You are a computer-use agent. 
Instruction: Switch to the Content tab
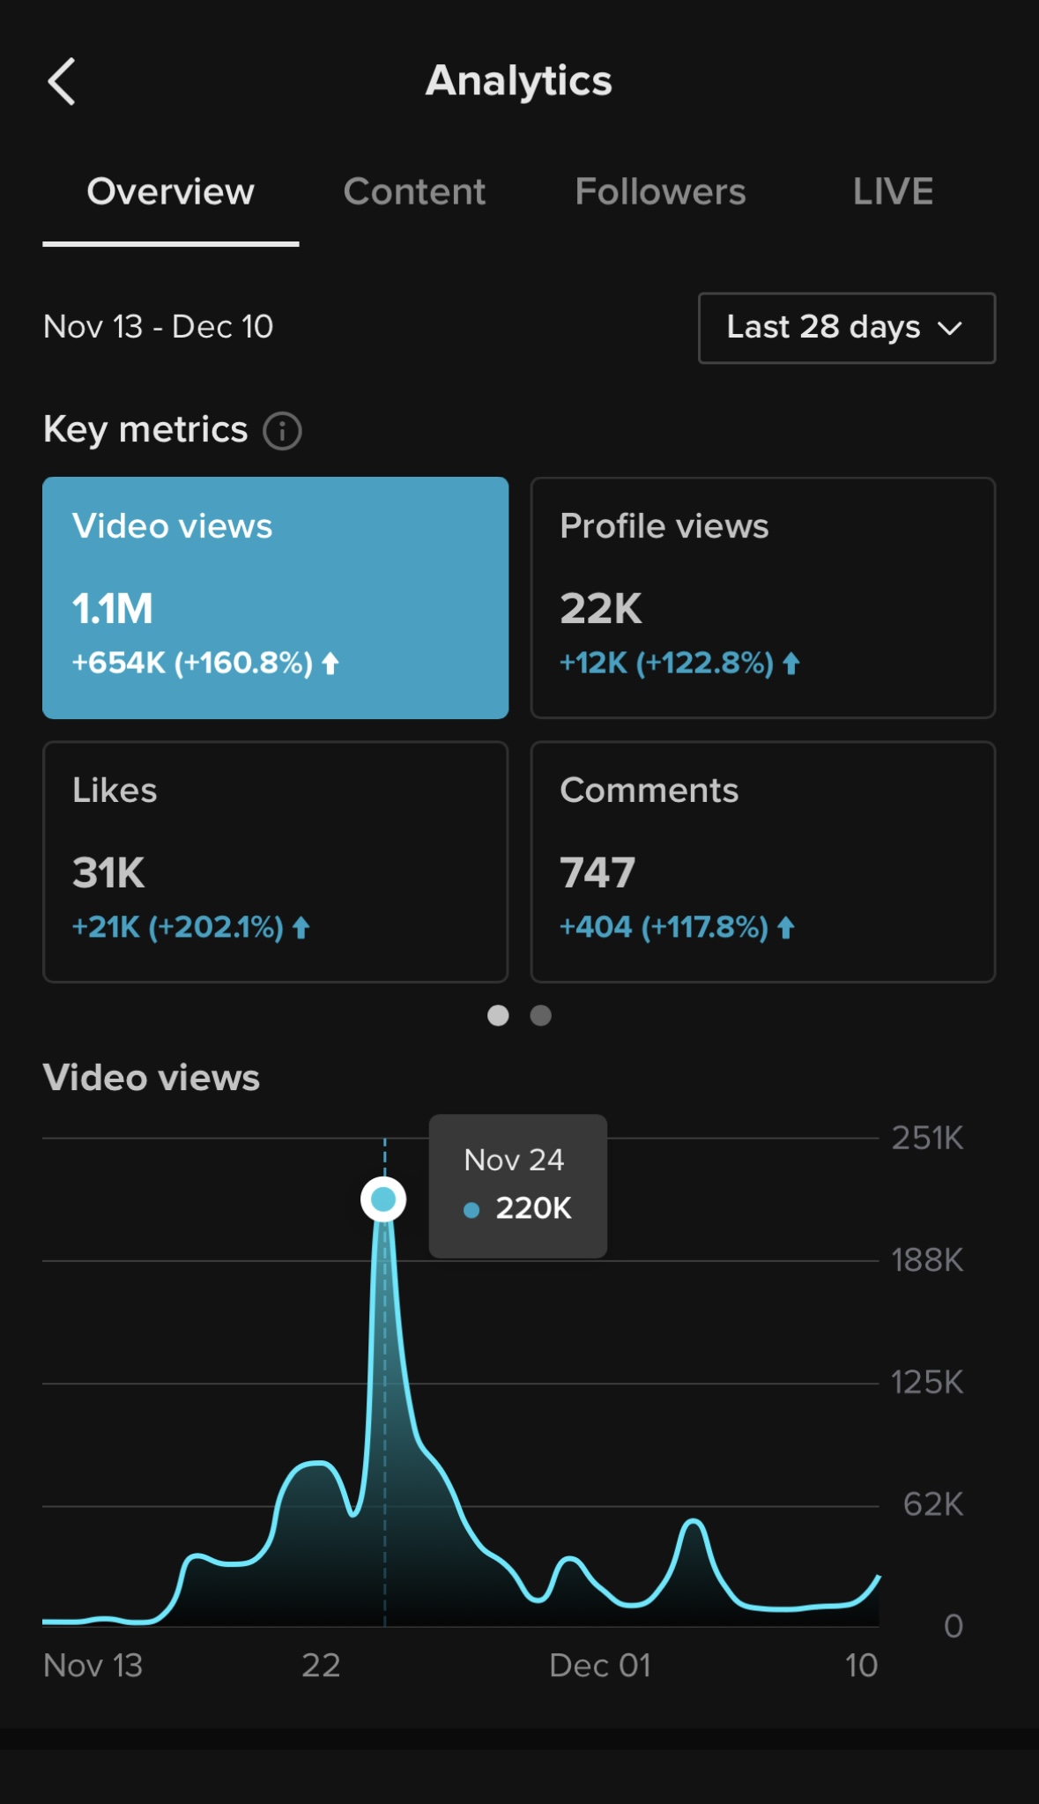414,192
